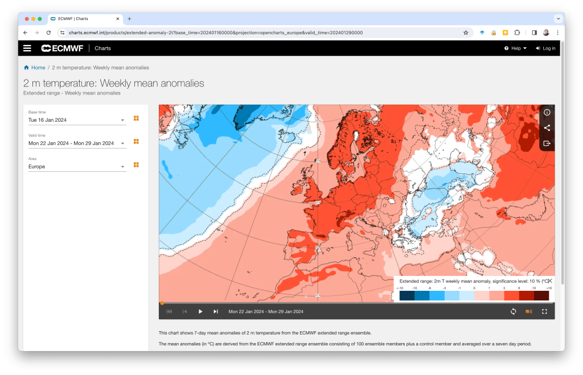Toggle the animation loop button
Viewport: 583px width, 375px height.
[x=513, y=311]
